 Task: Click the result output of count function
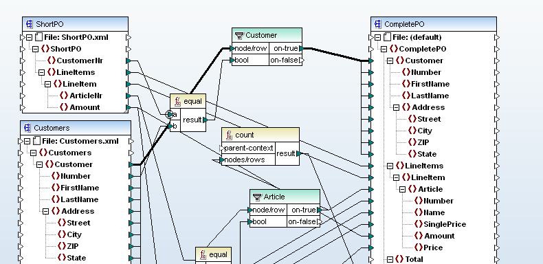tap(287, 153)
